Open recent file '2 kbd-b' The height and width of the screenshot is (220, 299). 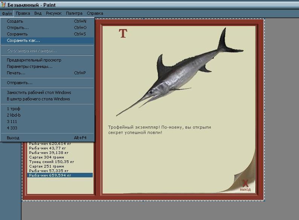coord(47,115)
